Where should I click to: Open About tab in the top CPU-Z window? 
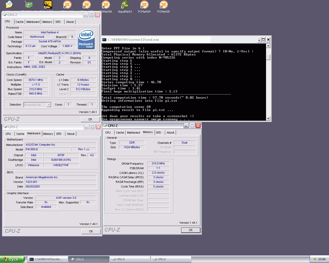[70, 22]
